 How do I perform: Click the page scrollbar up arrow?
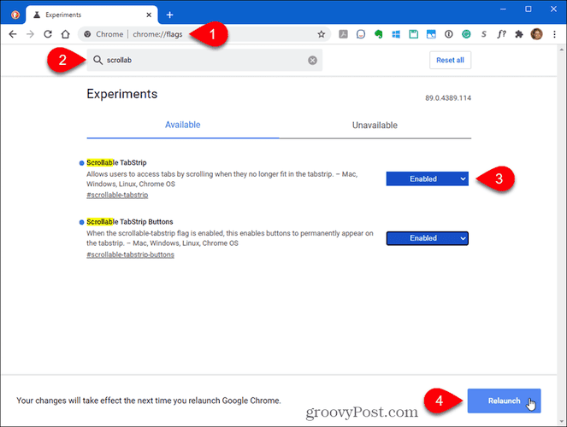(x=562, y=50)
